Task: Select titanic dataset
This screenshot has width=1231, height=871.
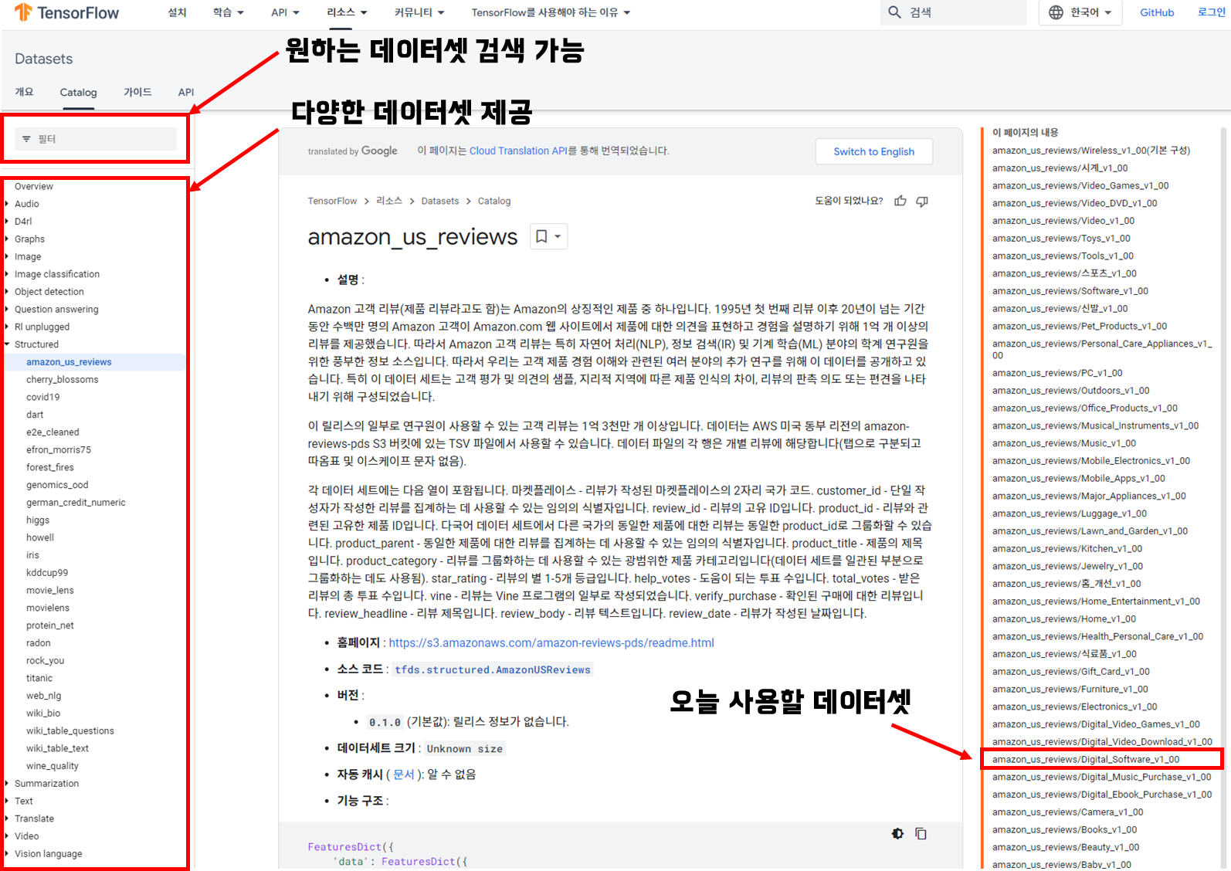Action: point(39,678)
